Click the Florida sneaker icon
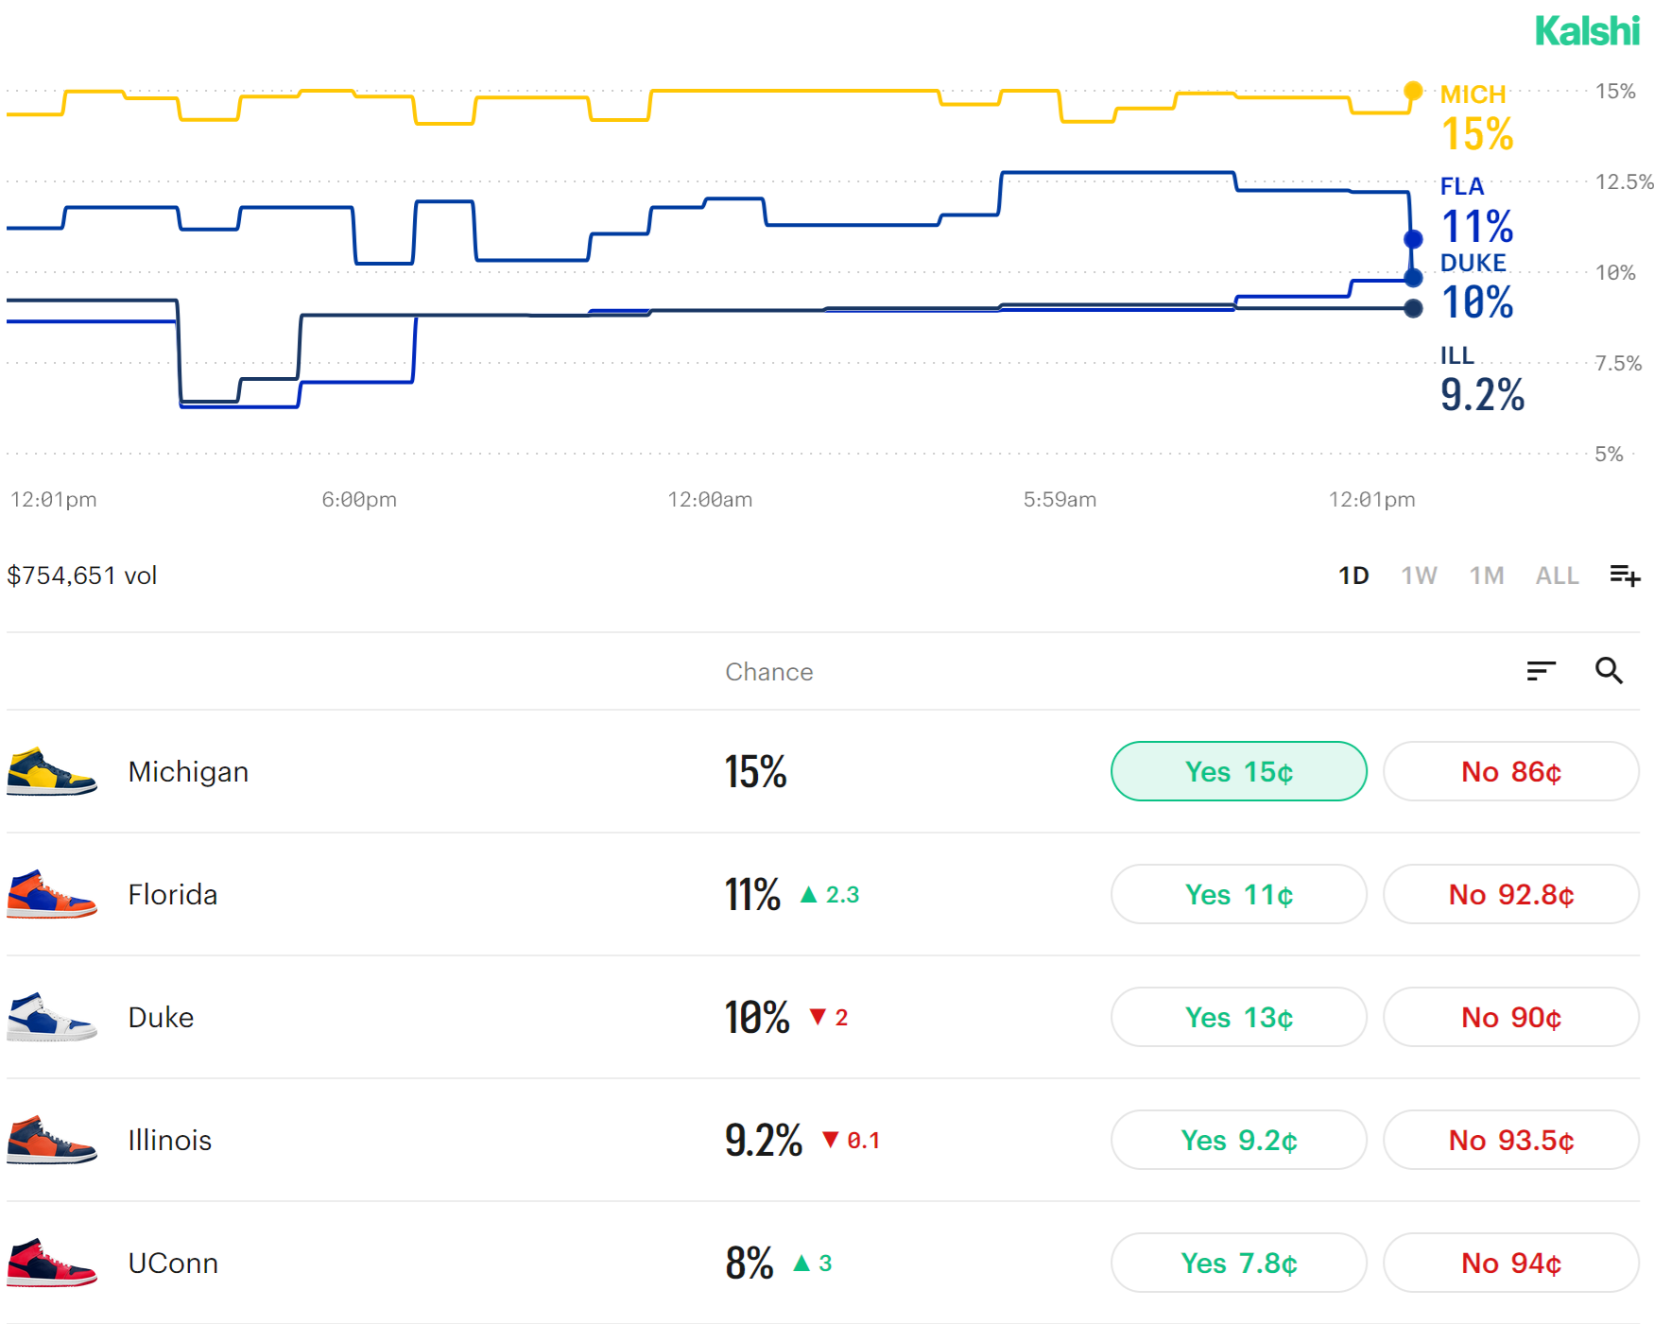 click(51, 895)
